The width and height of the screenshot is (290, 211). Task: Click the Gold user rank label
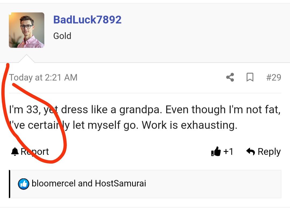click(62, 36)
